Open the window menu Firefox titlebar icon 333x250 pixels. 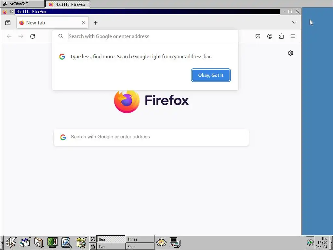[x=4, y=12]
